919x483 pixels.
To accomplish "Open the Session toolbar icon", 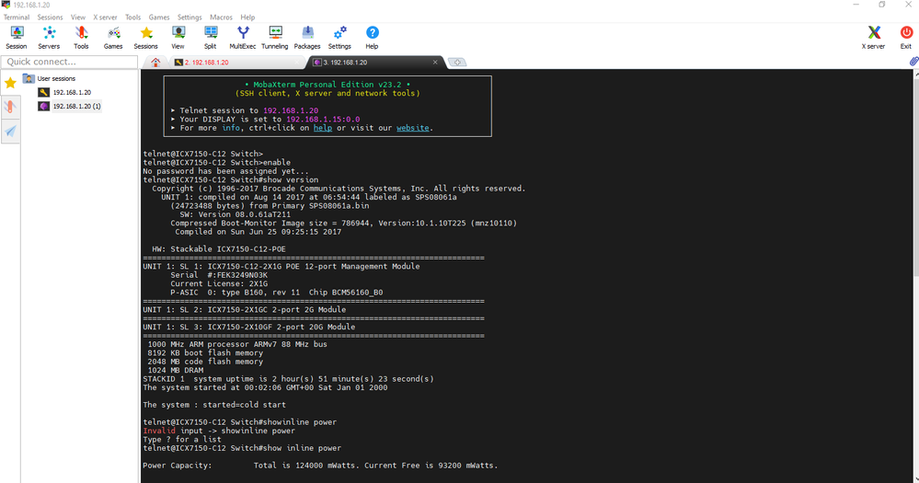I will (16, 37).
